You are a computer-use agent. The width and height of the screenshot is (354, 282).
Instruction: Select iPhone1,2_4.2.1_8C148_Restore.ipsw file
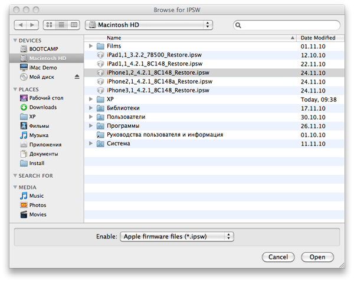point(214,73)
